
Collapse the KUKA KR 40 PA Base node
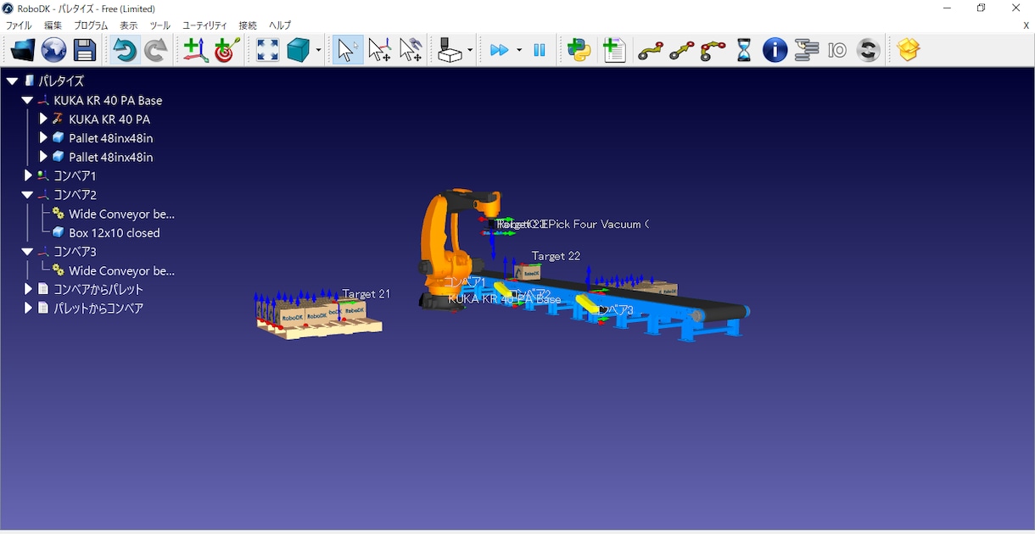click(x=27, y=100)
